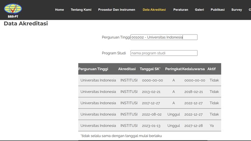This screenshot has width=251, height=141.
Task: Select the expiry date 2027-12-28
Action: click(194, 126)
